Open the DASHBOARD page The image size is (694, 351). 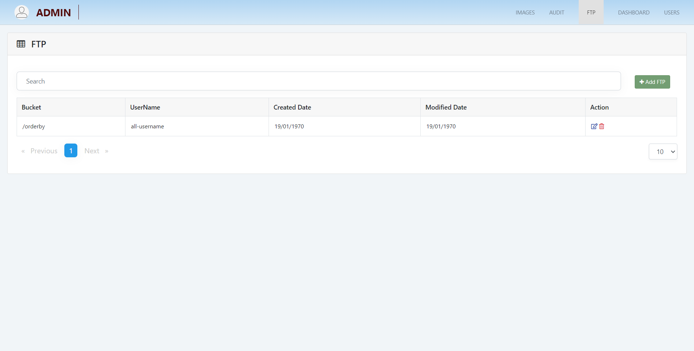pyautogui.click(x=633, y=13)
